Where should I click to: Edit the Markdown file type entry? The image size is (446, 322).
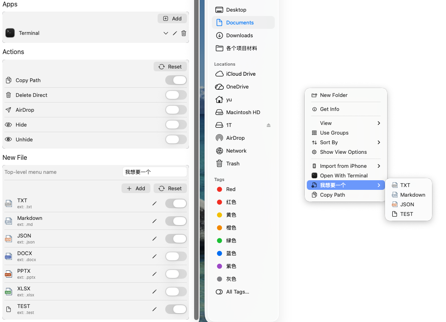[x=154, y=221]
